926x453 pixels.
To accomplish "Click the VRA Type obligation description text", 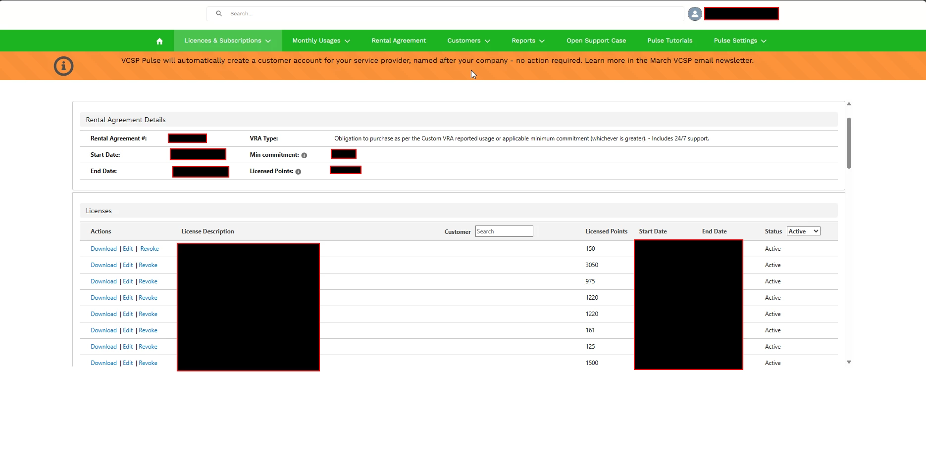I will click(x=521, y=138).
